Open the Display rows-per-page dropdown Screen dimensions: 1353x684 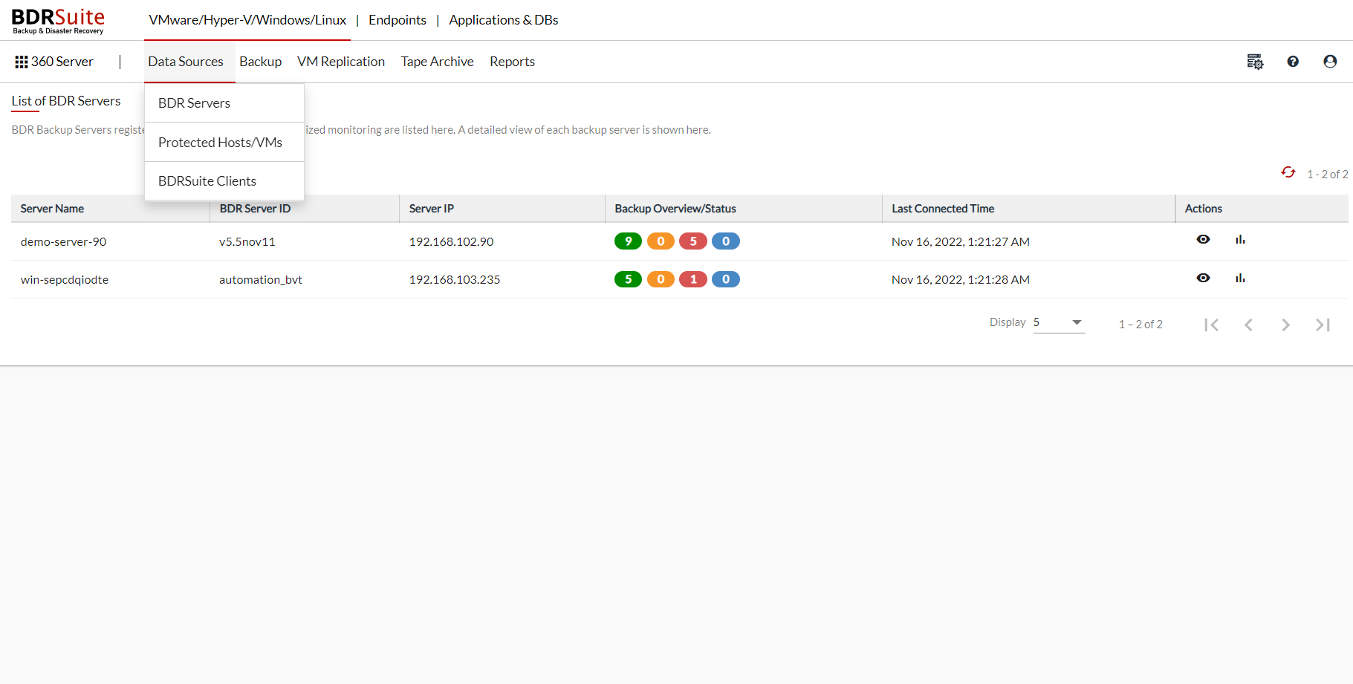pos(1059,322)
